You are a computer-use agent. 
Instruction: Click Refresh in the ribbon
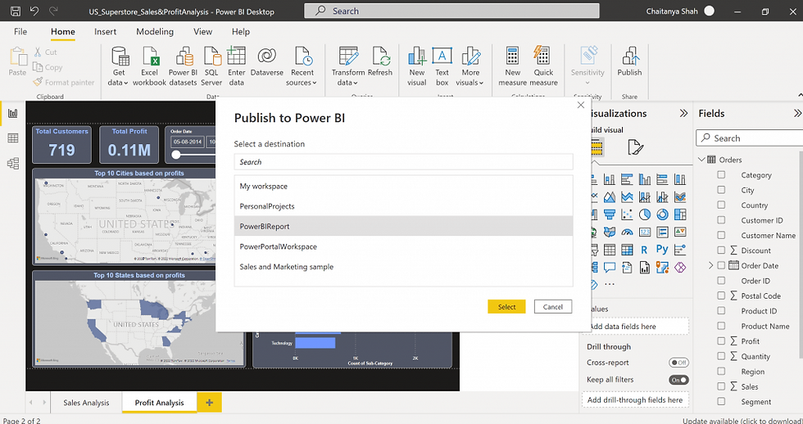click(380, 61)
